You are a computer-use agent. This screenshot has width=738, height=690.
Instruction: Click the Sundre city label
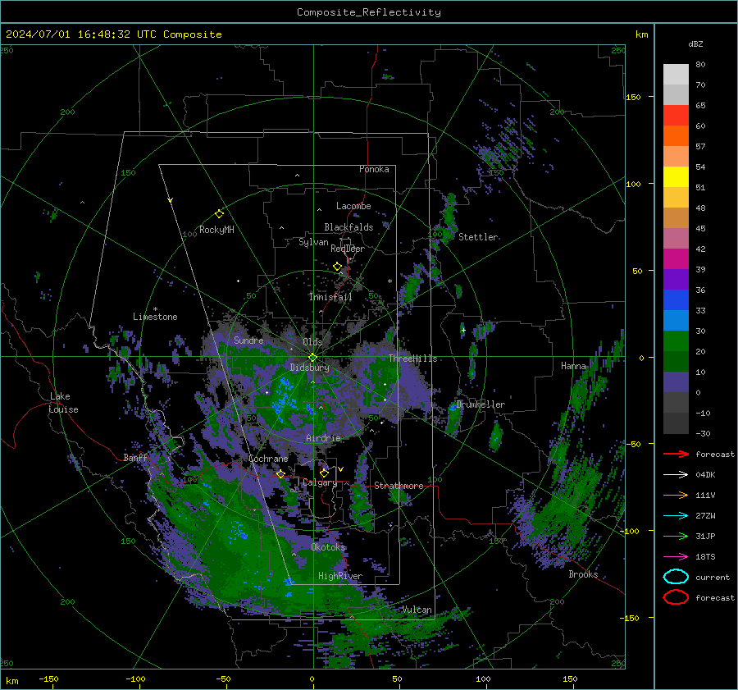click(x=248, y=340)
